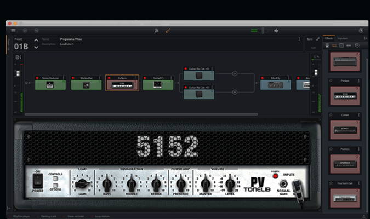Screen dimensions: 370x219
Task: Favorite the Comet amp with star icon
Action: [x=331, y=114]
